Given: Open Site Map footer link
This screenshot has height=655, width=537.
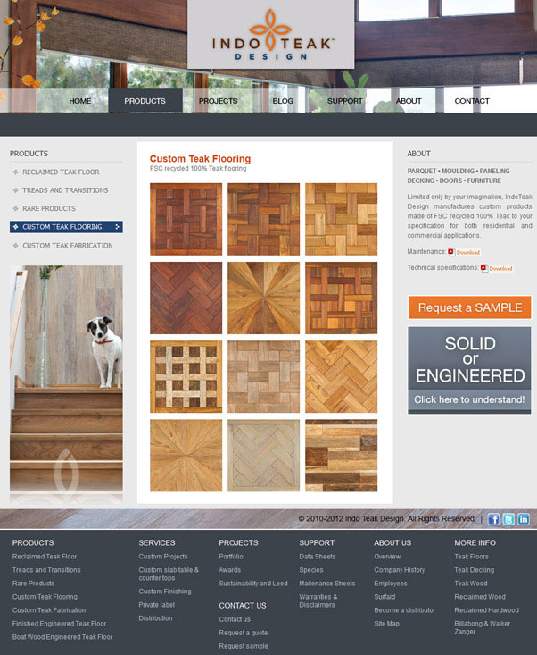Looking at the screenshot, I should click(386, 623).
